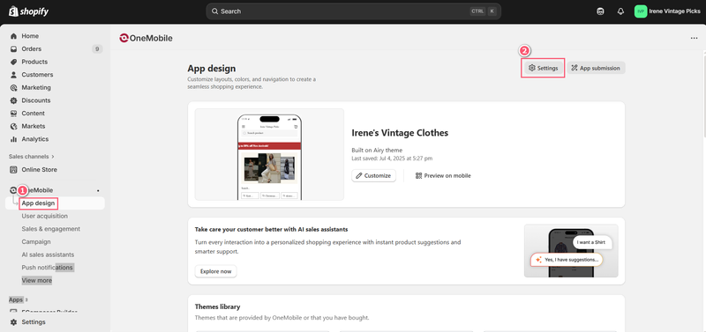Click the Explore now button
The height and width of the screenshot is (332, 706).
pyautogui.click(x=215, y=271)
